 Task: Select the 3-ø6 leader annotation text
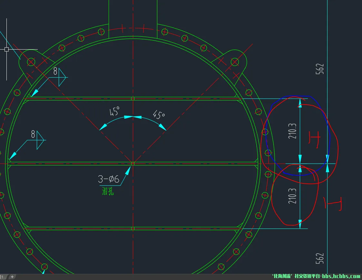click(109, 179)
